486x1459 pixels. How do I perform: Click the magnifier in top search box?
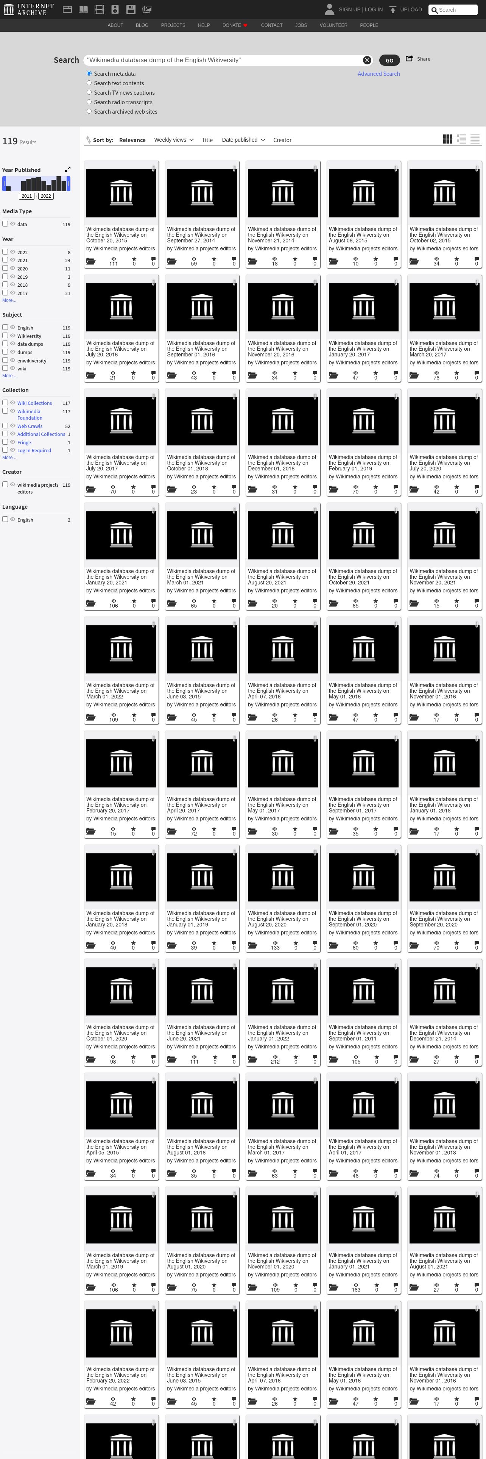434,9
